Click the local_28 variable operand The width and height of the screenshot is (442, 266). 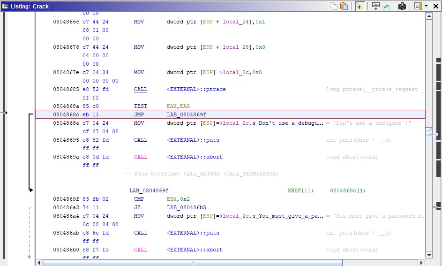(236, 47)
